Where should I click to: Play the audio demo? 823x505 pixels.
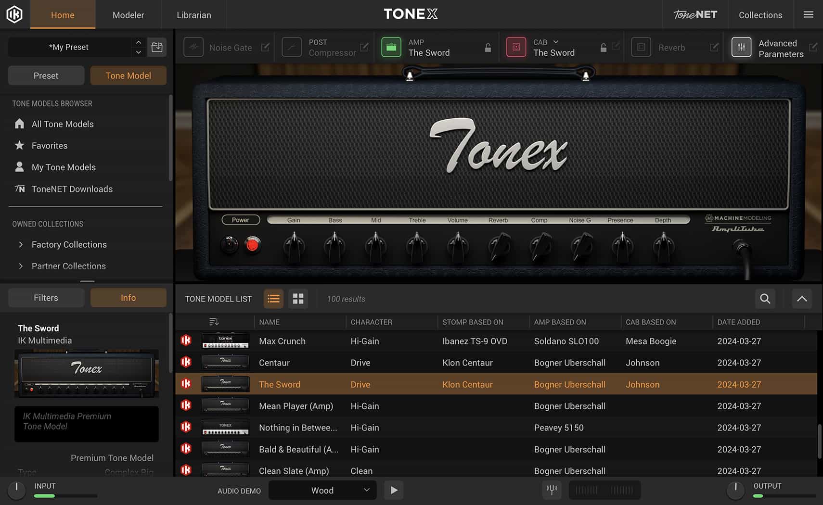394,490
